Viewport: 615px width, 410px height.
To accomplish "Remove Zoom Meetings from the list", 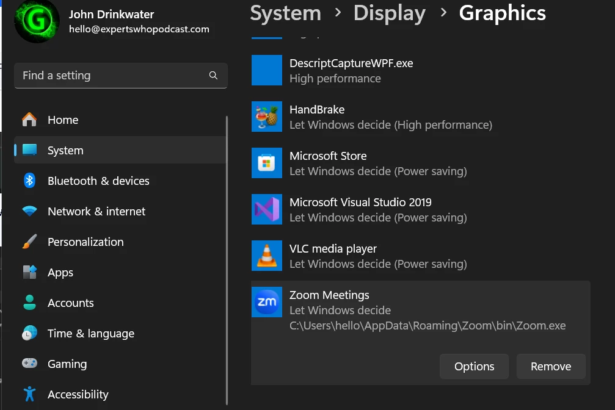I will click(x=551, y=367).
